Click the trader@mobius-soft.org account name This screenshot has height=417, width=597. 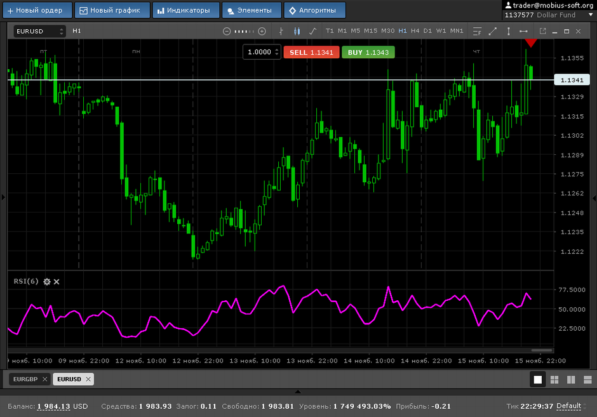point(553,5)
